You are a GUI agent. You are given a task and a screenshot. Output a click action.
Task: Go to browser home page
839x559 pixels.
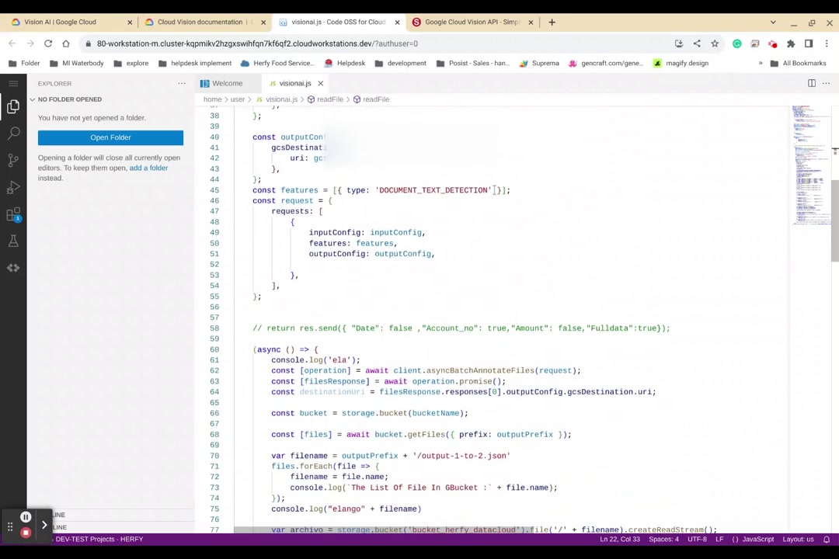click(66, 43)
